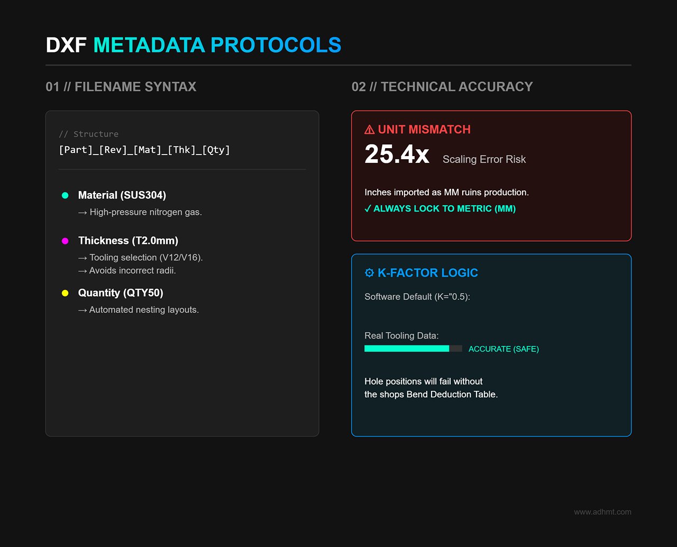
Task: Select the 02 // TECHNICAL ACCURACY heading
Action: [x=442, y=87]
